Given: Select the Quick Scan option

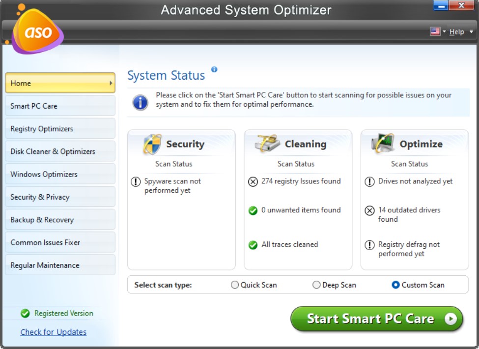Looking at the screenshot, I should click(235, 285).
